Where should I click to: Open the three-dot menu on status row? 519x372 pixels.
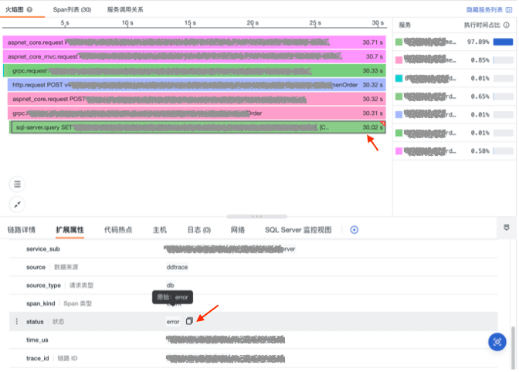[17, 321]
